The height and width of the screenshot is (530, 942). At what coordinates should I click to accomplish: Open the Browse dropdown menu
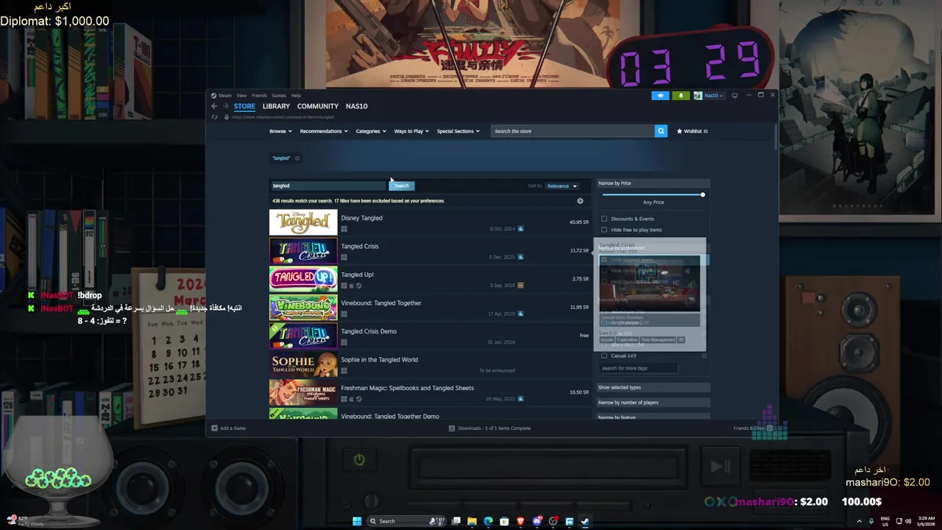pos(280,131)
